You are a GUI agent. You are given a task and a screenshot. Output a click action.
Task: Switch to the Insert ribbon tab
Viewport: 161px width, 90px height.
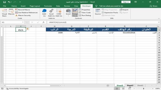23,6
